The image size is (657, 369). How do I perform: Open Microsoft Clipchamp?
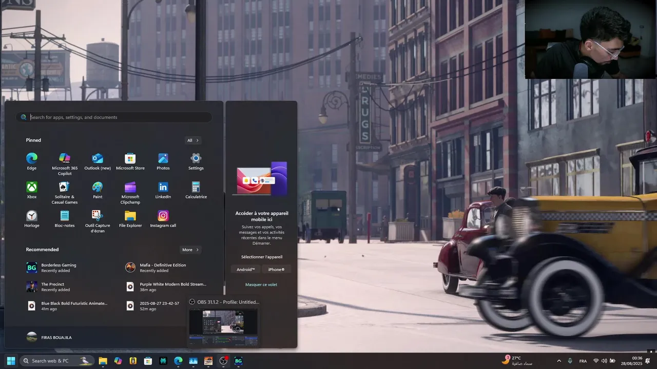(x=130, y=193)
